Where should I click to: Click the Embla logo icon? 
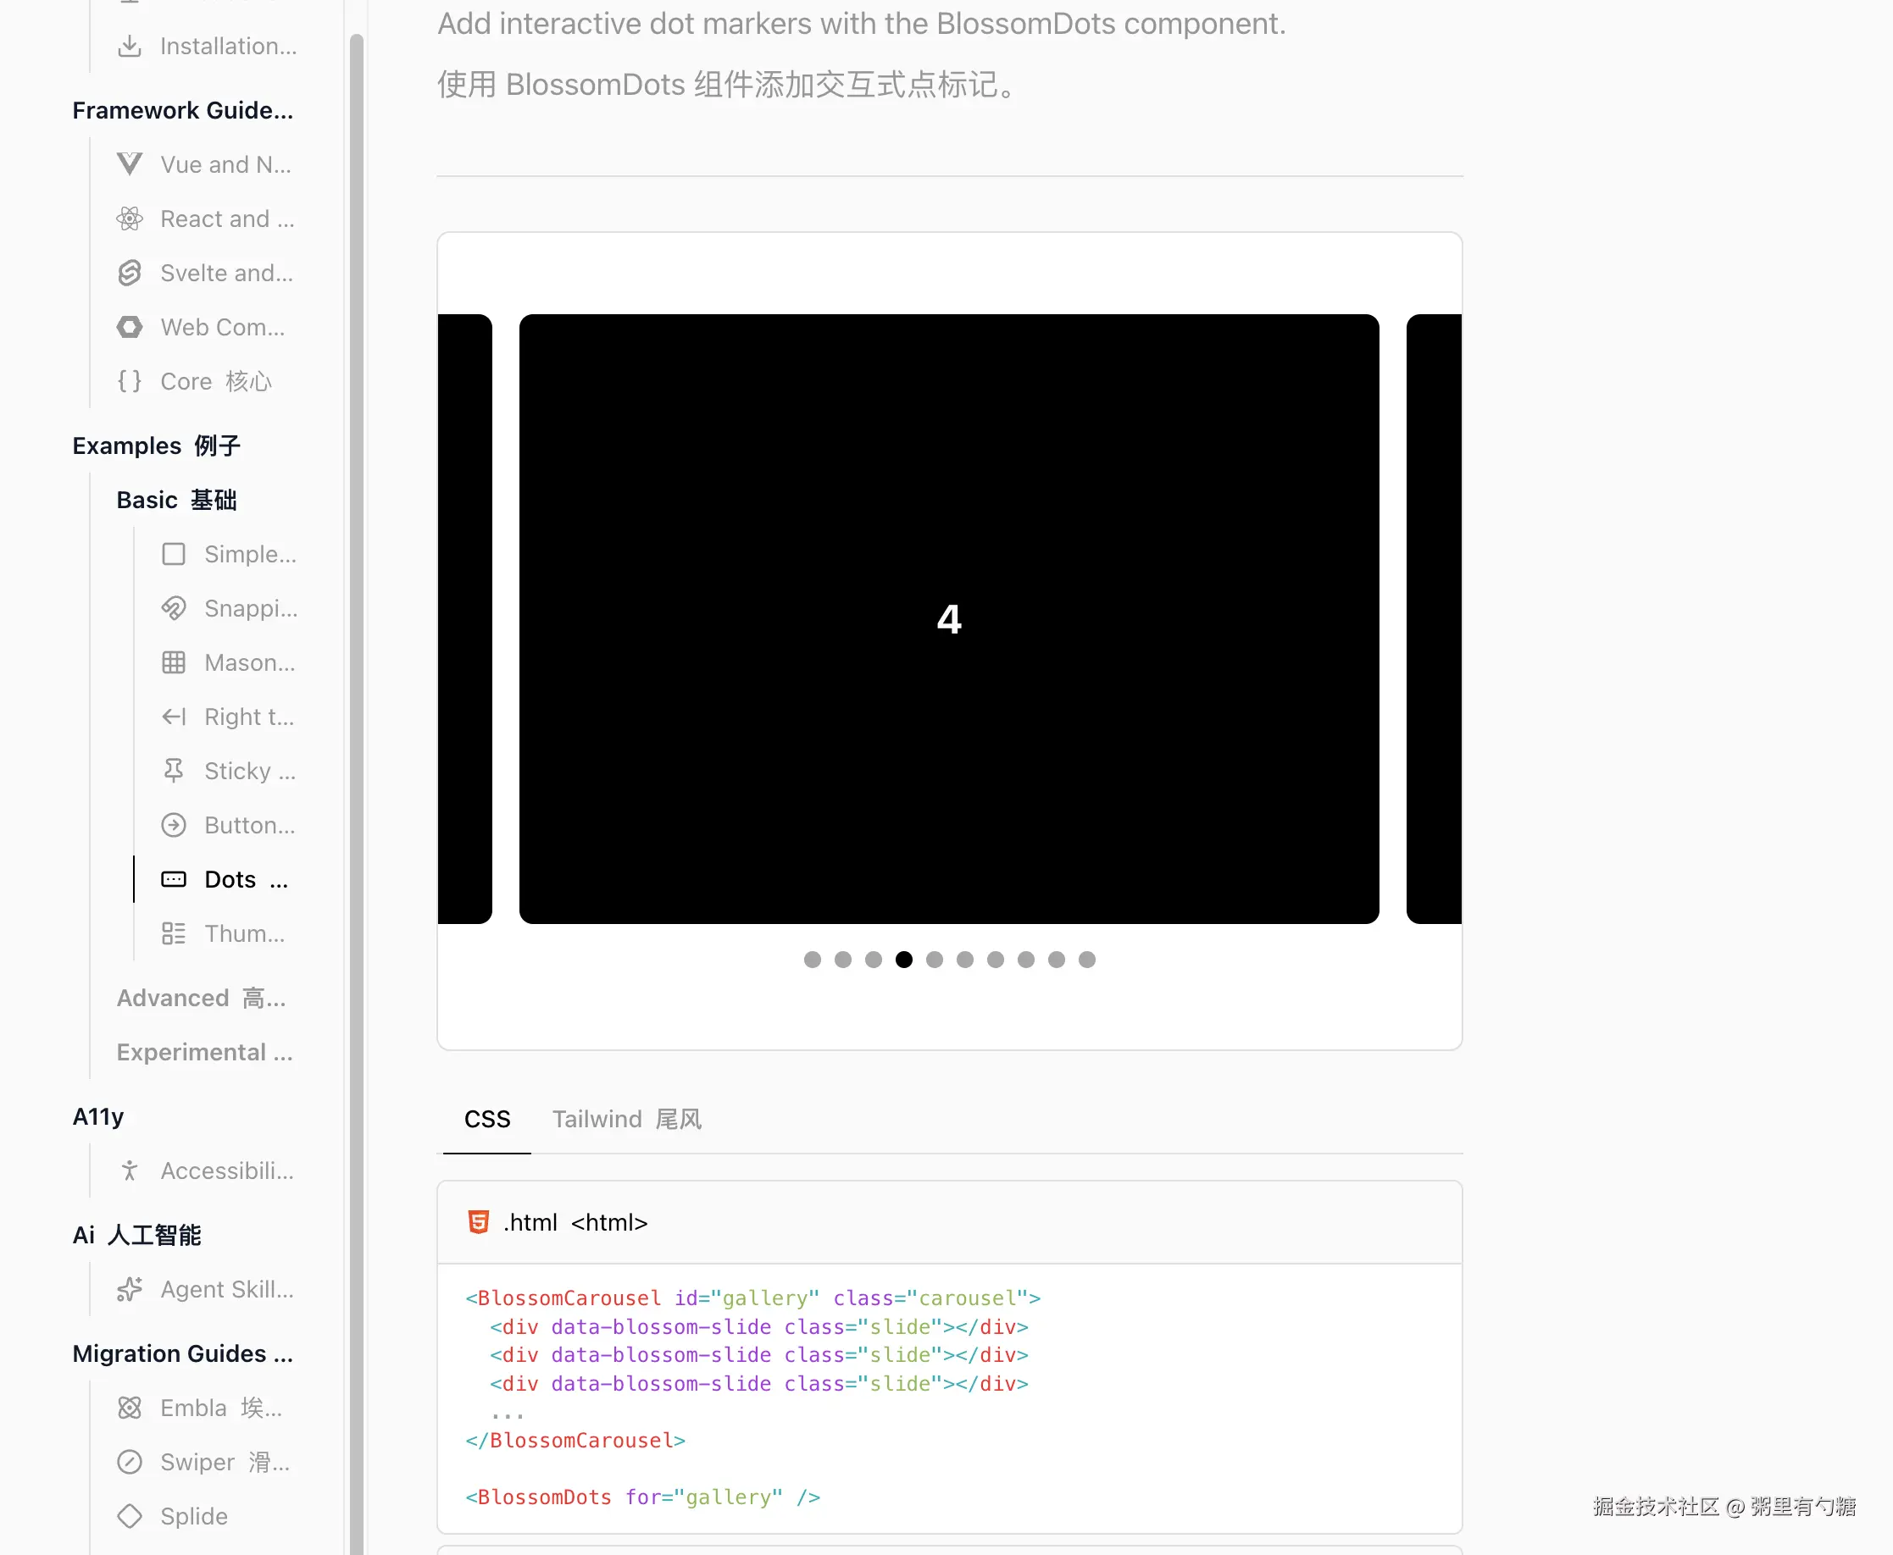130,1408
